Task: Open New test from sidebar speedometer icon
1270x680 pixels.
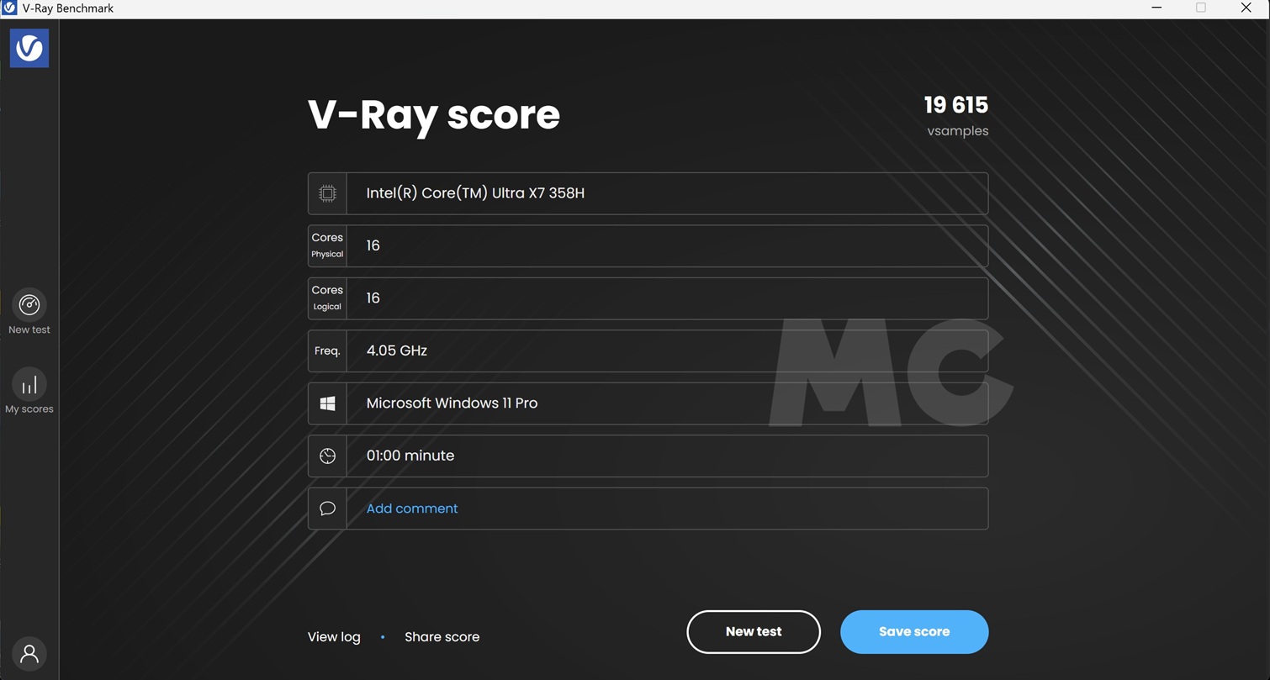Action: coord(29,305)
